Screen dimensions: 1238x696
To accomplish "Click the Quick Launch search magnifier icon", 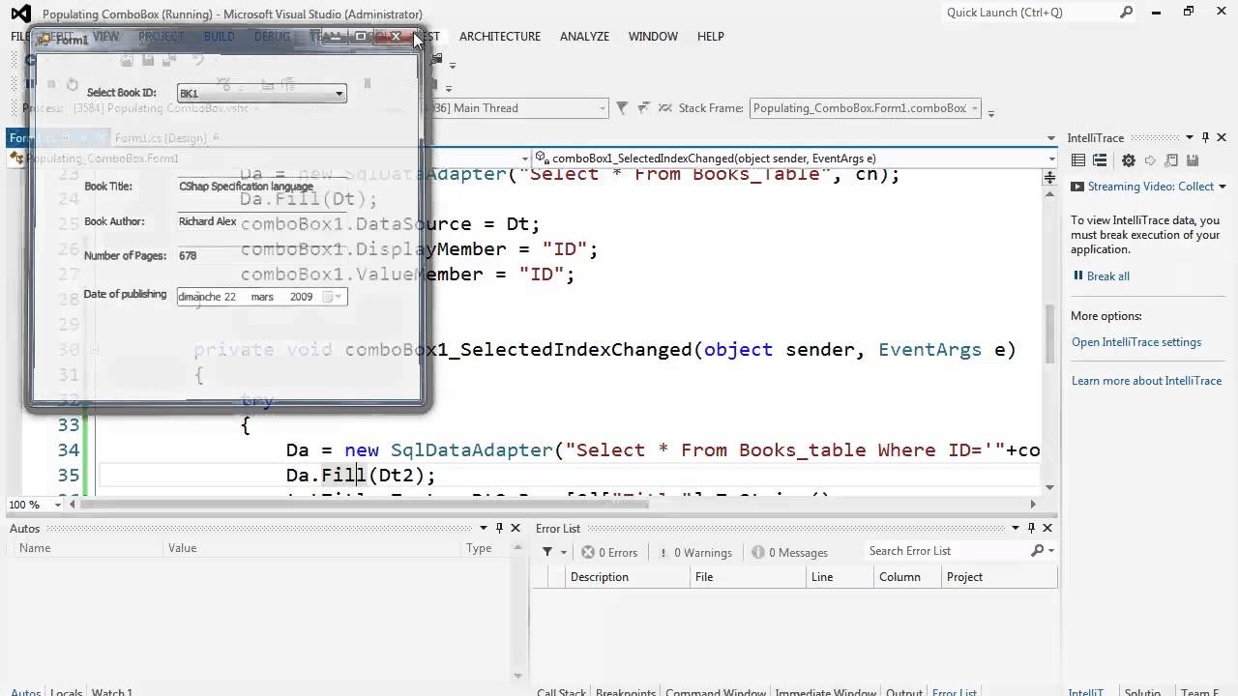I will (1127, 13).
